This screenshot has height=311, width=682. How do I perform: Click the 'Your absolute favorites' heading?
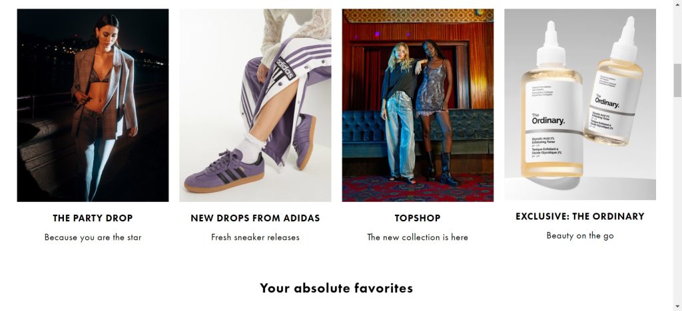coord(336,288)
